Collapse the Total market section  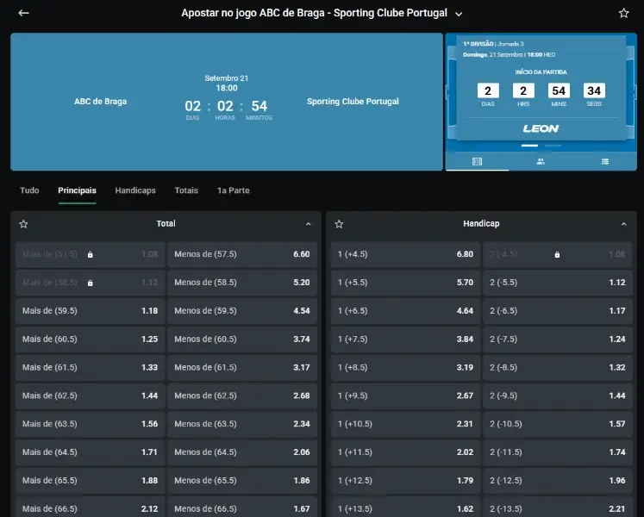coord(309,224)
